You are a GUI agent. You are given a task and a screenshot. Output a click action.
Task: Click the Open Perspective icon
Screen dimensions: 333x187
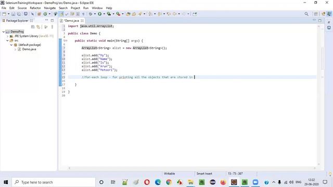coord(316,14)
